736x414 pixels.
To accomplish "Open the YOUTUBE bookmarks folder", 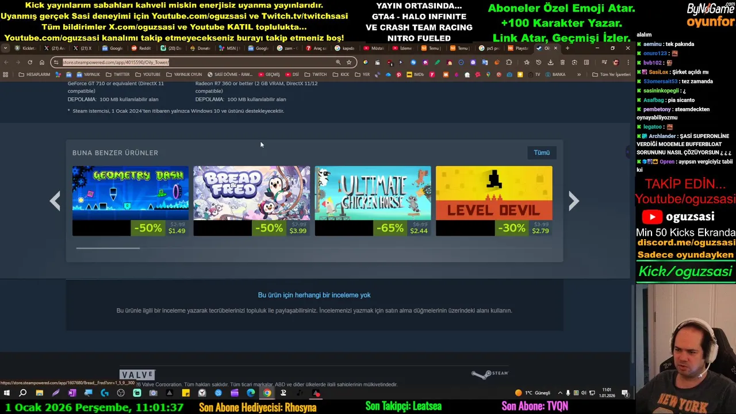I will coord(148,74).
